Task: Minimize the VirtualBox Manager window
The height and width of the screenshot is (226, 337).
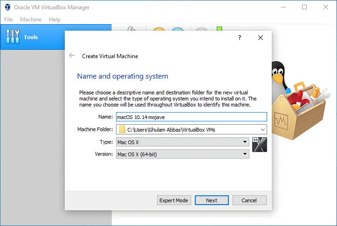Action: (x=283, y=7)
